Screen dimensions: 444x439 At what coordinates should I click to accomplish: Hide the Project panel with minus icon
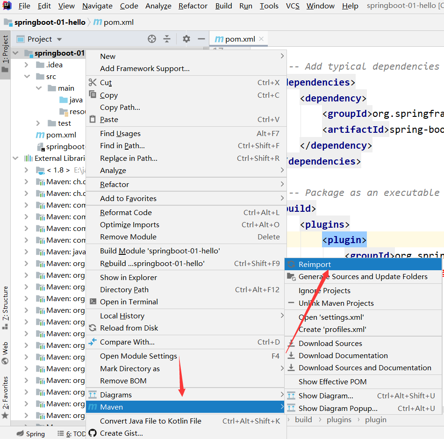[x=201, y=39]
